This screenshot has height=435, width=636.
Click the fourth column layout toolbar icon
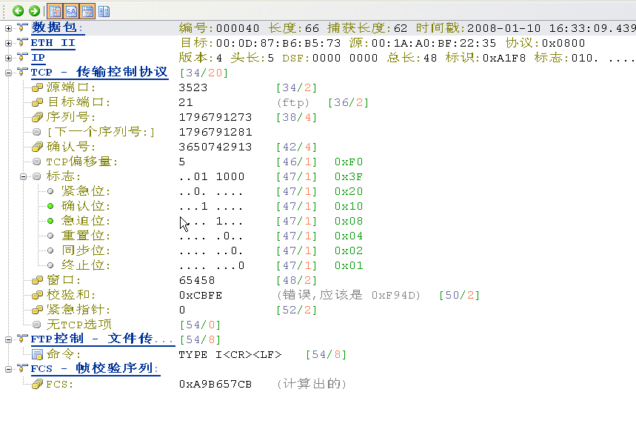[104, 11]
